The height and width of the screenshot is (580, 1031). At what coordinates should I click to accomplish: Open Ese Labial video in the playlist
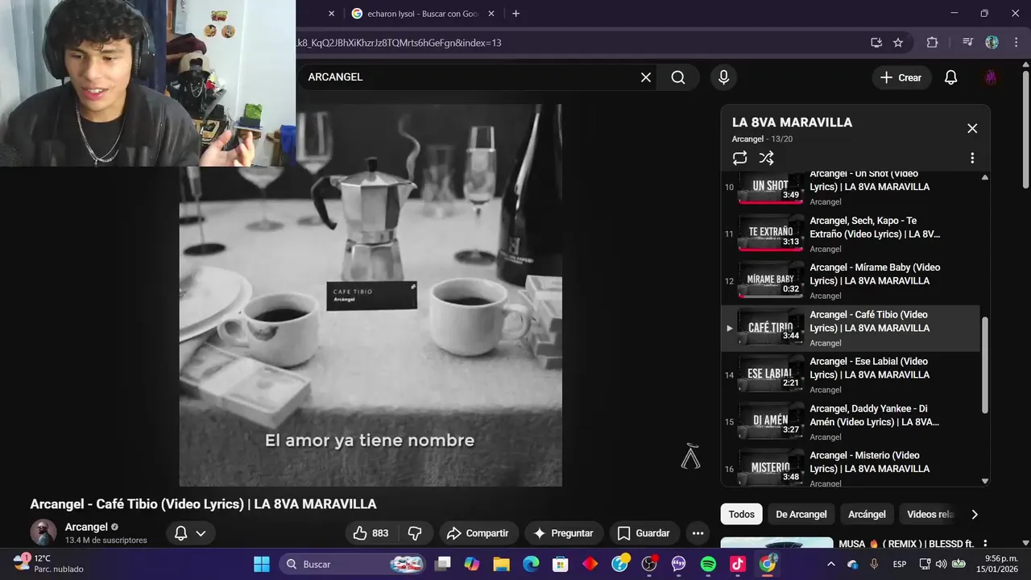coord(850,375)
